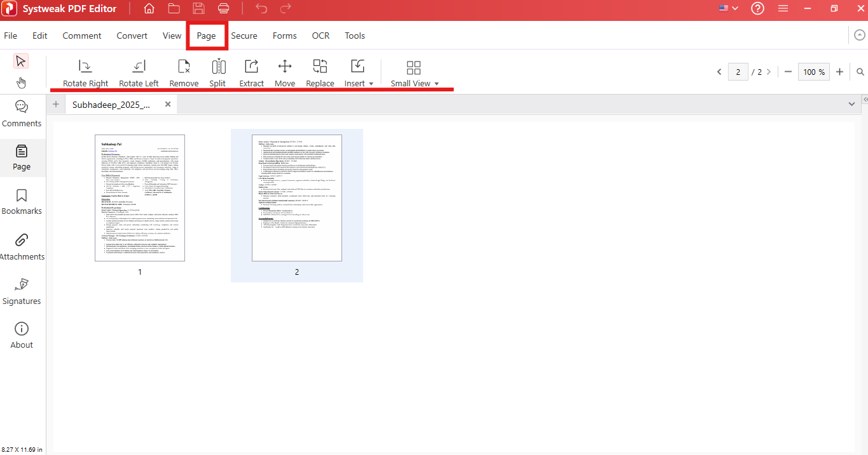868x455 pixels.
Task: Click the Replace page icon
Action: [320, 67]
